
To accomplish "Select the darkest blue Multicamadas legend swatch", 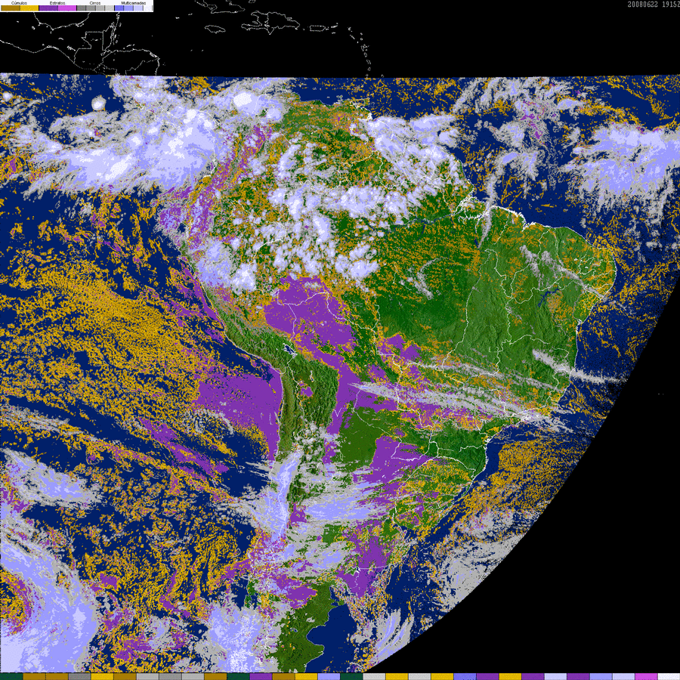I will click(119, 8).
